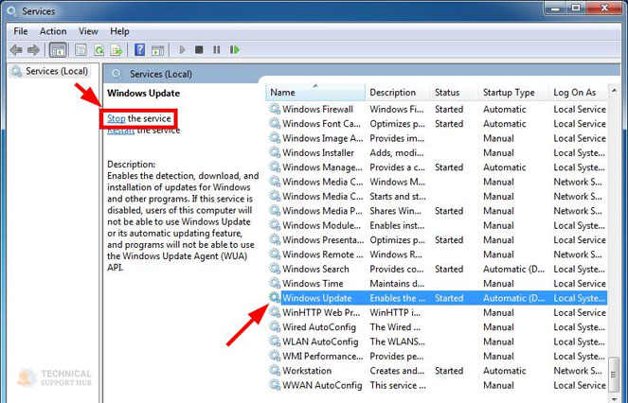Toggle the Show/Hide Action Pane icon
The width and height of the screenshot is (628, 403).
coord(157,50)
